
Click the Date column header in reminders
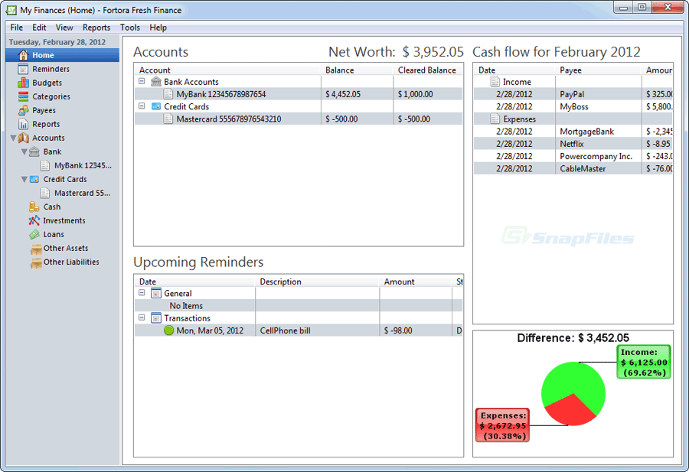(194, 282)
